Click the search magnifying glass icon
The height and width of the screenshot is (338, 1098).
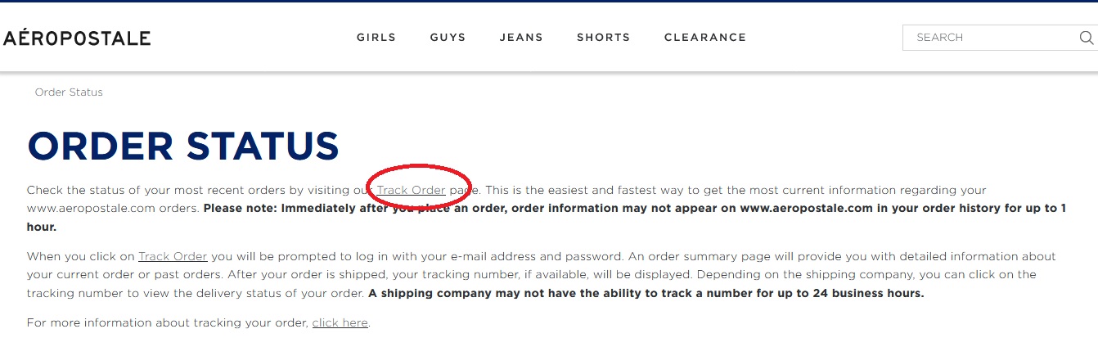click(x=1086, y=38)
